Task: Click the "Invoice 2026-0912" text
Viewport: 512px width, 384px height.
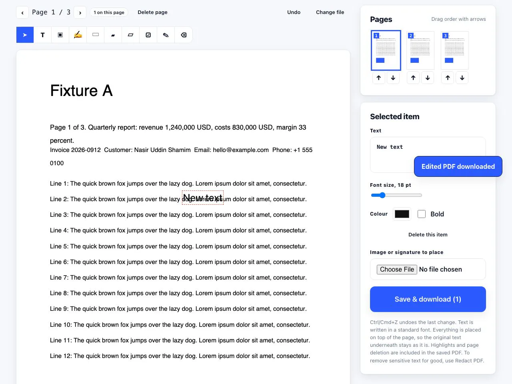Action: [75, 150]
